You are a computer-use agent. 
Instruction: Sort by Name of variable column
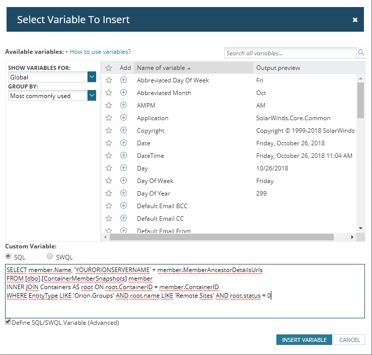(x=193, y=68)
